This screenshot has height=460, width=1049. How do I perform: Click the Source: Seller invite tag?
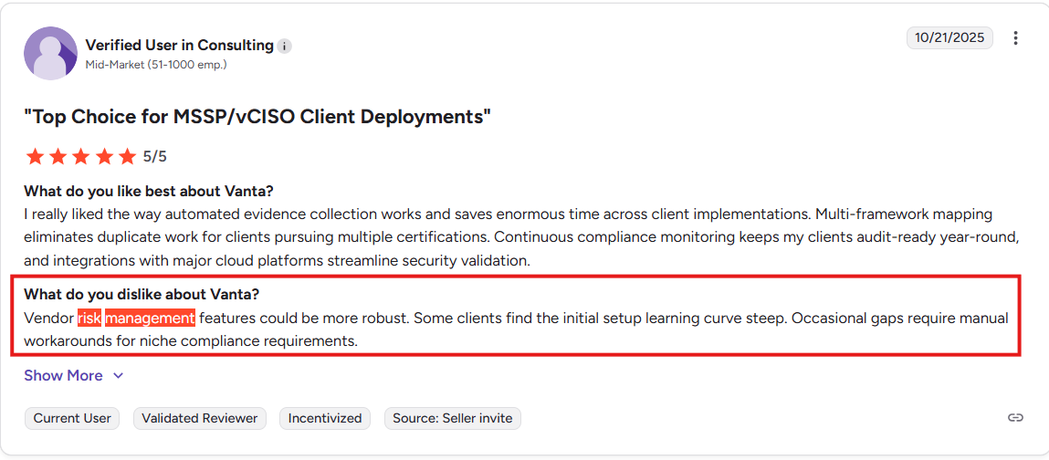(452, 419)
